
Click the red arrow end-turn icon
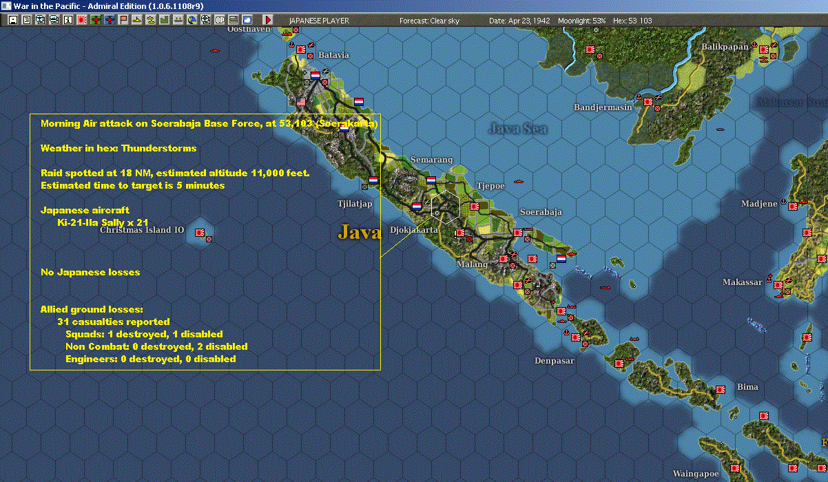coord(268,20)
